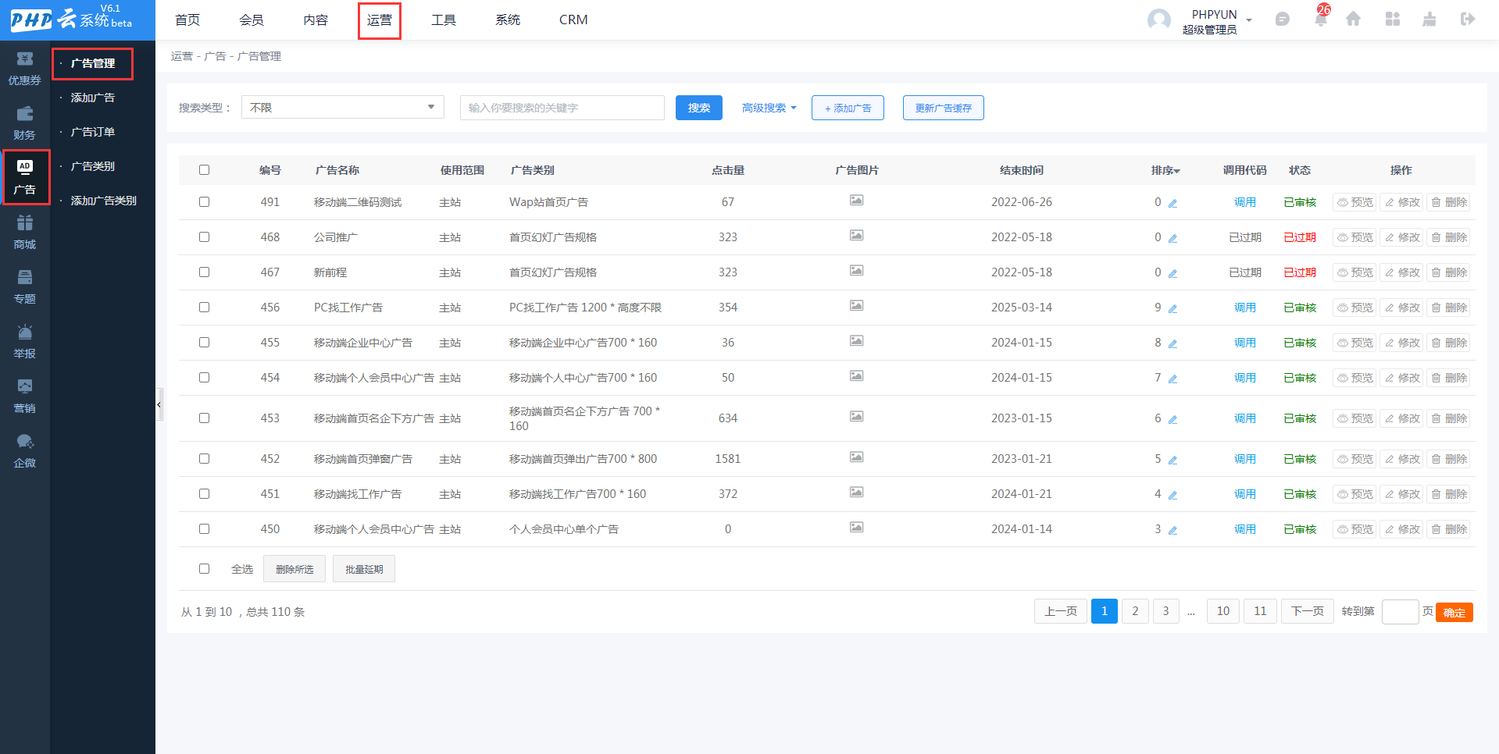Open the 工具 top menu
Screen dimensions: 1499x754
tap(444, 20)
